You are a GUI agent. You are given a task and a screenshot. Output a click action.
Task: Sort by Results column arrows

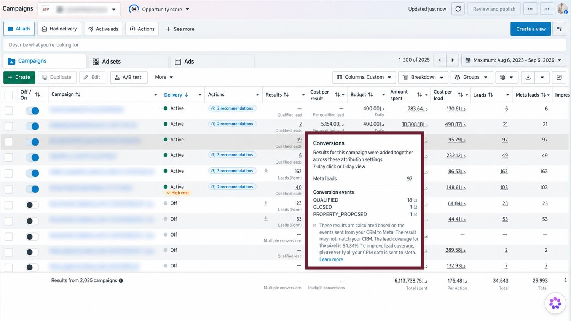tap(286, 95)
